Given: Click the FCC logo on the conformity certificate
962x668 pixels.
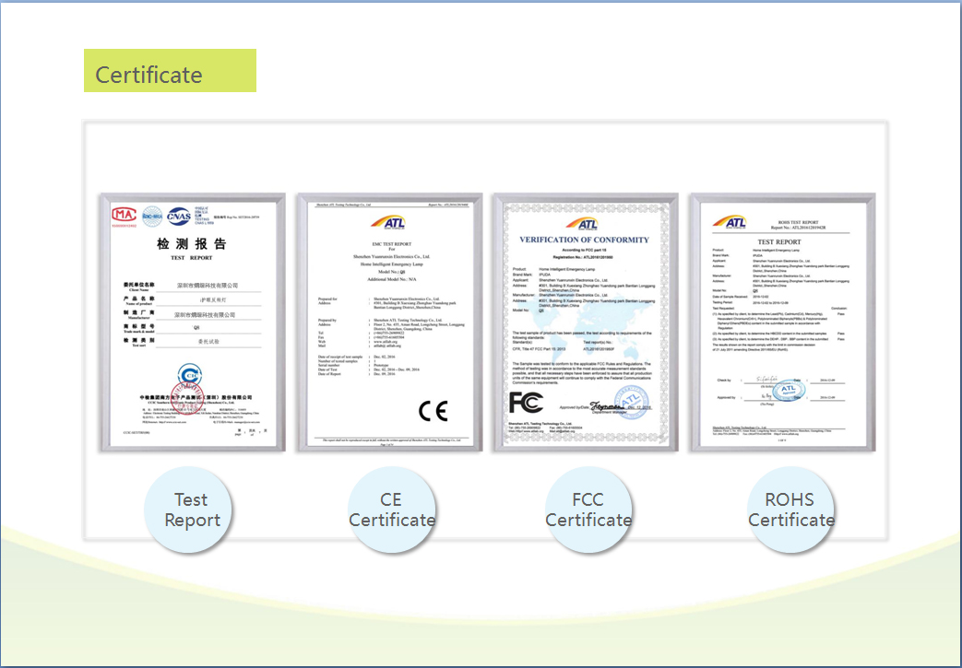Looking at the screenshot, I should 526,403.
